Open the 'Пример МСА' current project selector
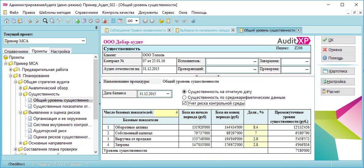364x168 pixels. click(x=83, y=41)
